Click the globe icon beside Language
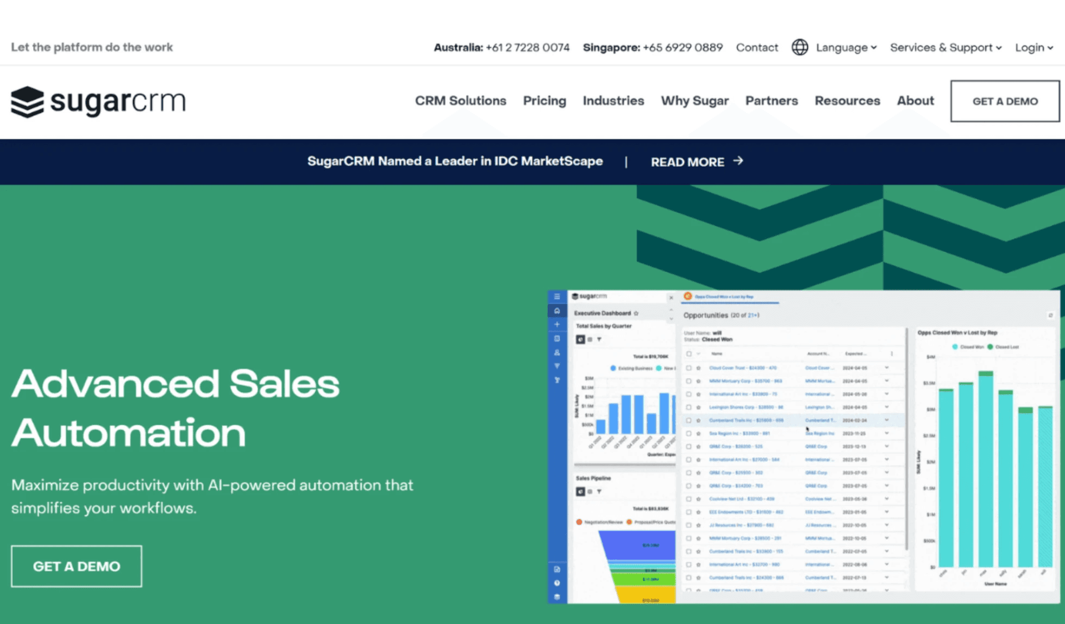The height and width of the screenshot is (624, 1065). 799,47
